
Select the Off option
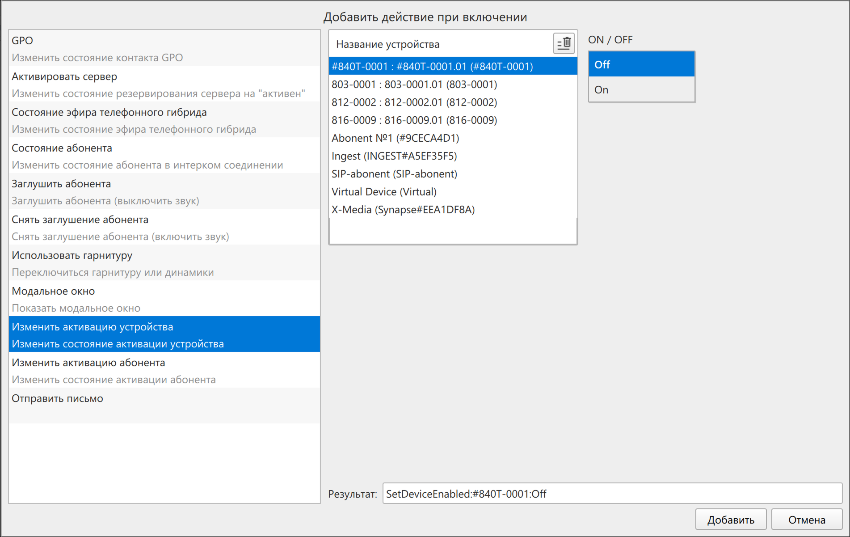pos(641,64)
